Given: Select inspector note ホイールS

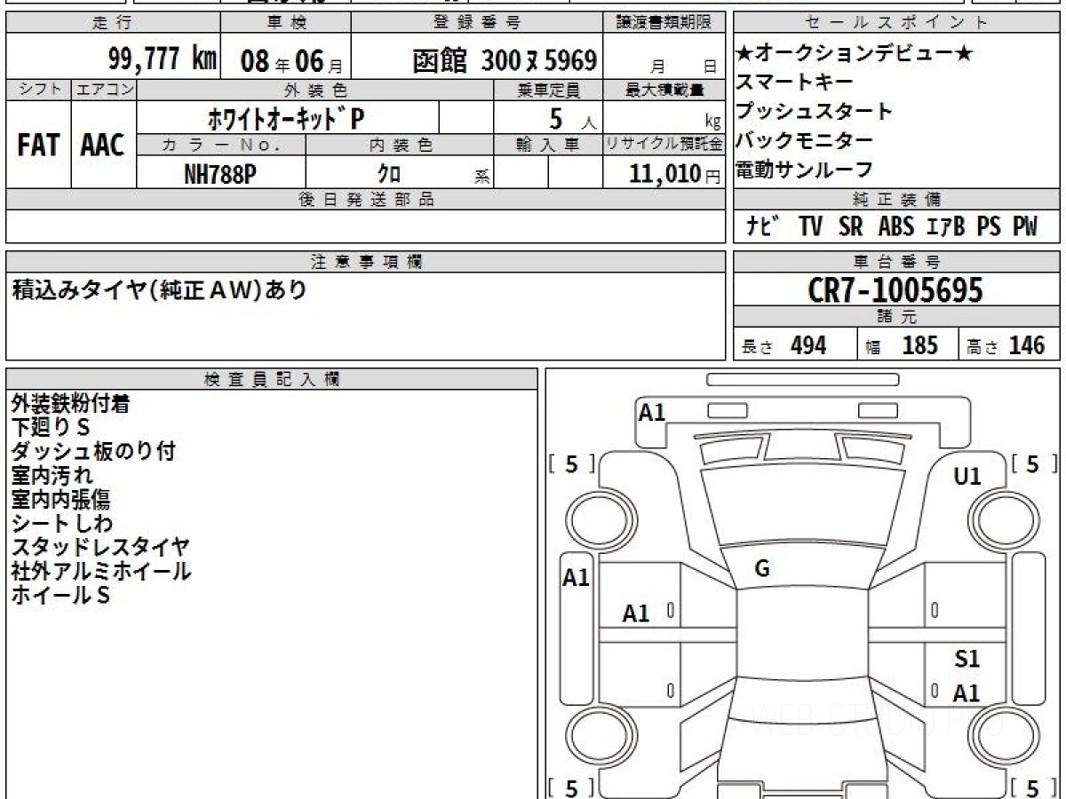Looking at the screenshot, I should click(60, 595).
